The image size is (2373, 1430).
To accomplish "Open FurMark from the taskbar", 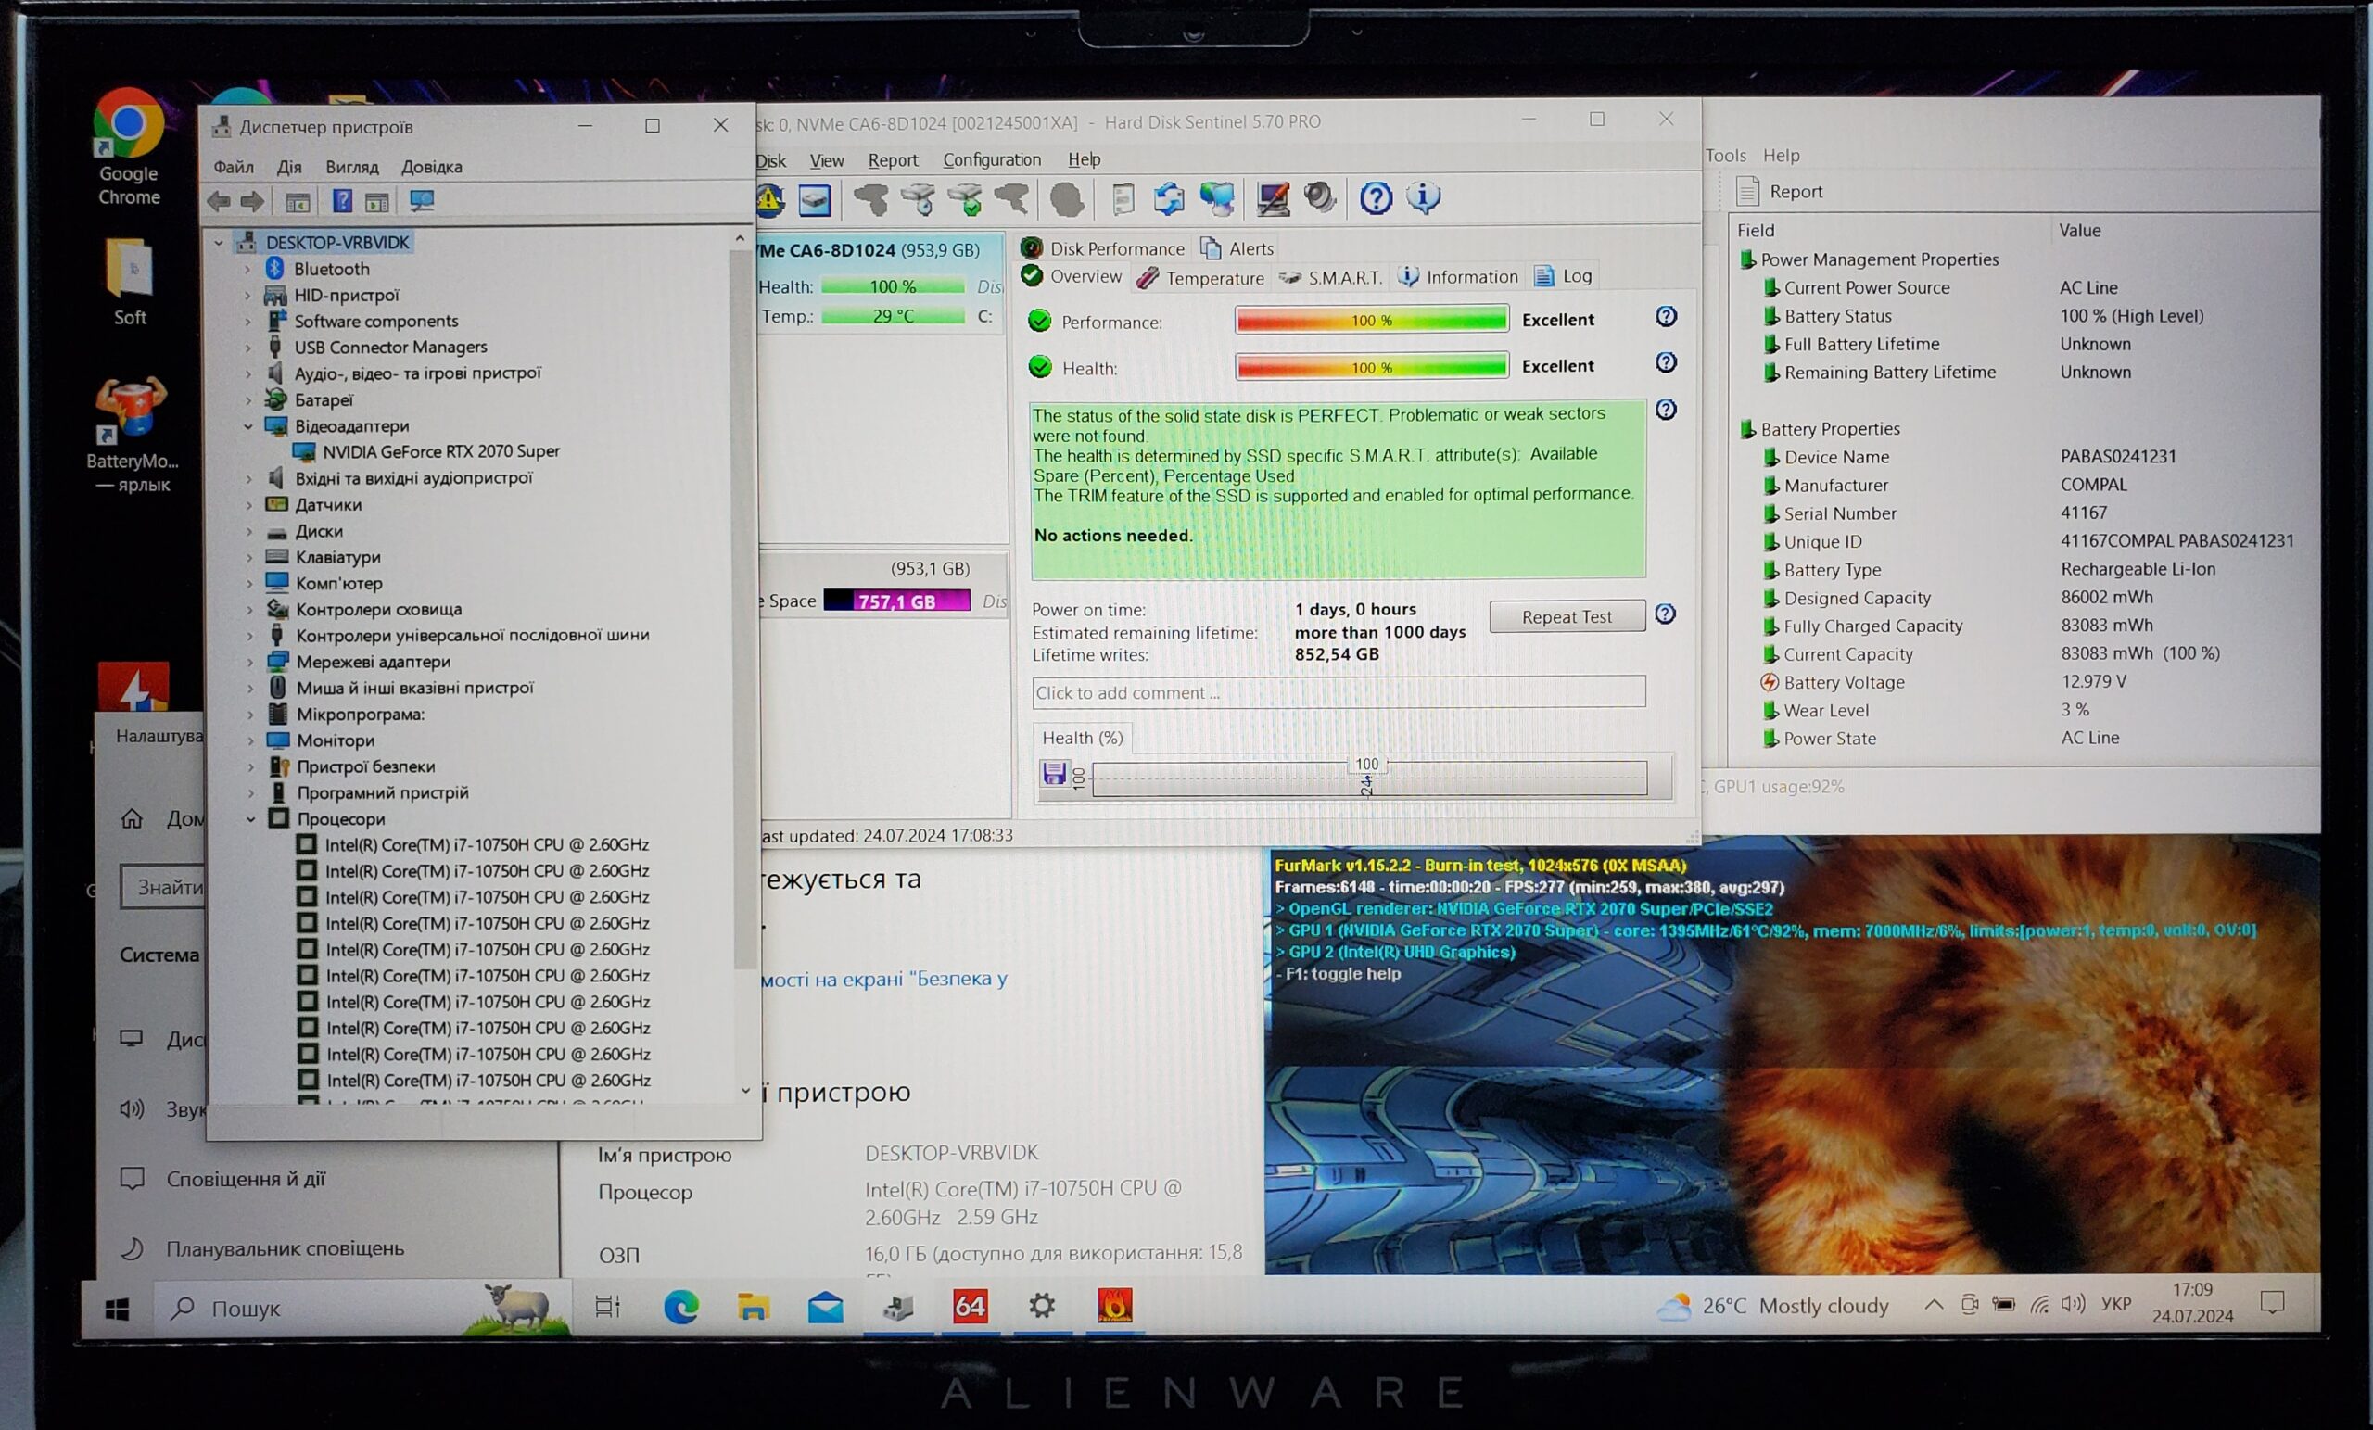I will (x=1114, y=1306).
